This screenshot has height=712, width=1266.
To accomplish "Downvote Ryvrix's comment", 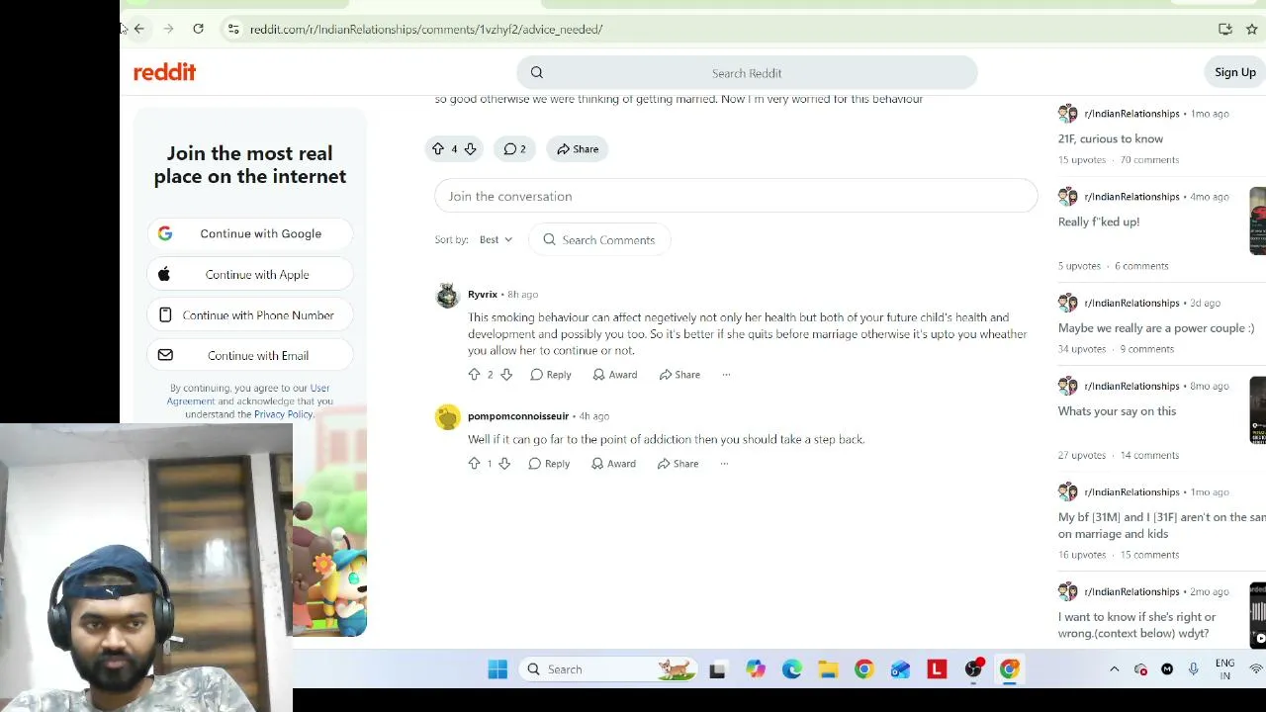I will pyautogui.click(x=505, y=375).
